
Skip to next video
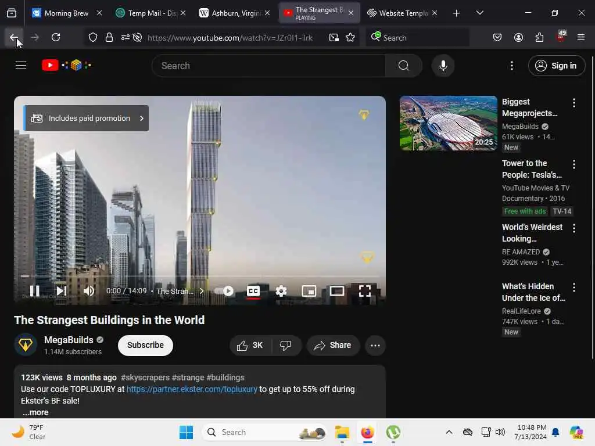click(x=62, y=291)
